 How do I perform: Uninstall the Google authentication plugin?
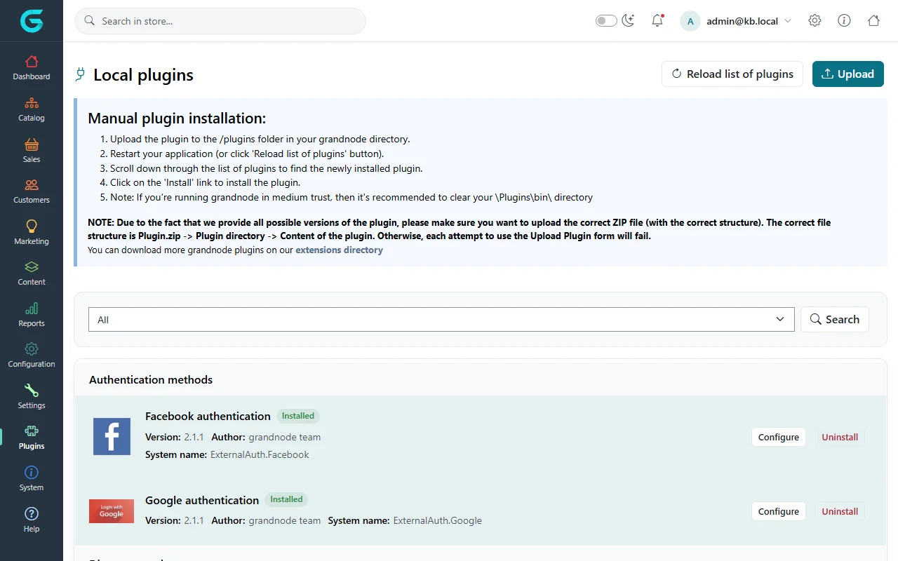840,511
